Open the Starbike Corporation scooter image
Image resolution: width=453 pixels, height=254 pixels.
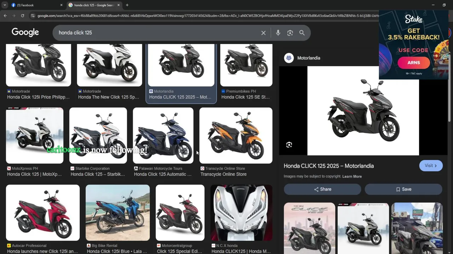click(98, 135)
